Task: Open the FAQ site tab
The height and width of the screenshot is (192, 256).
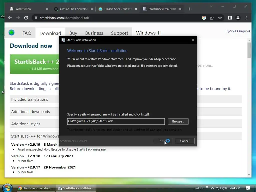Action: click(27, 33)
